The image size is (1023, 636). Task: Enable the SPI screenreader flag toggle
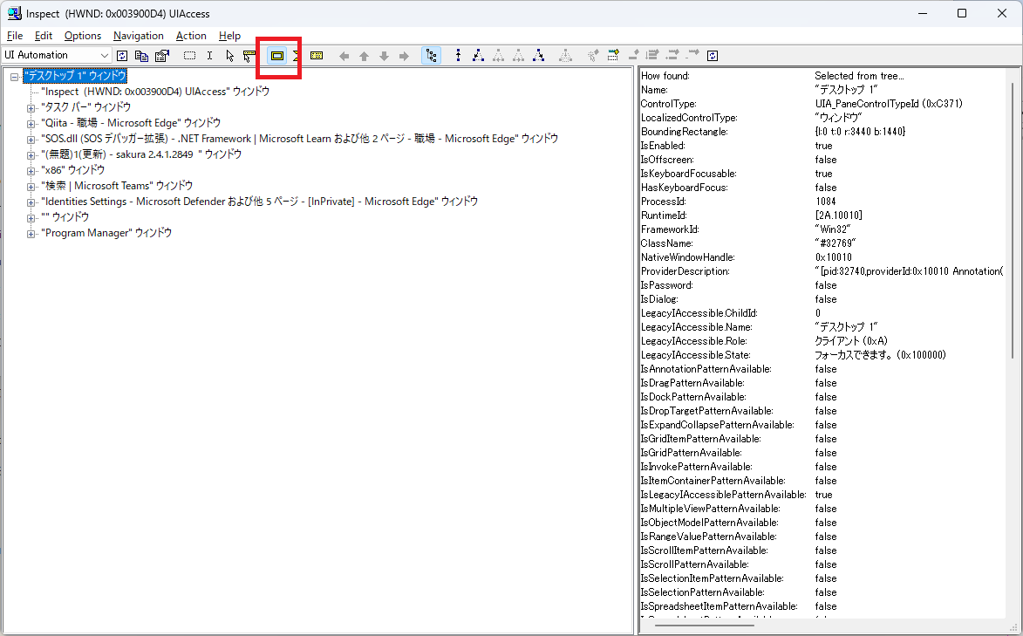point(297,55)
